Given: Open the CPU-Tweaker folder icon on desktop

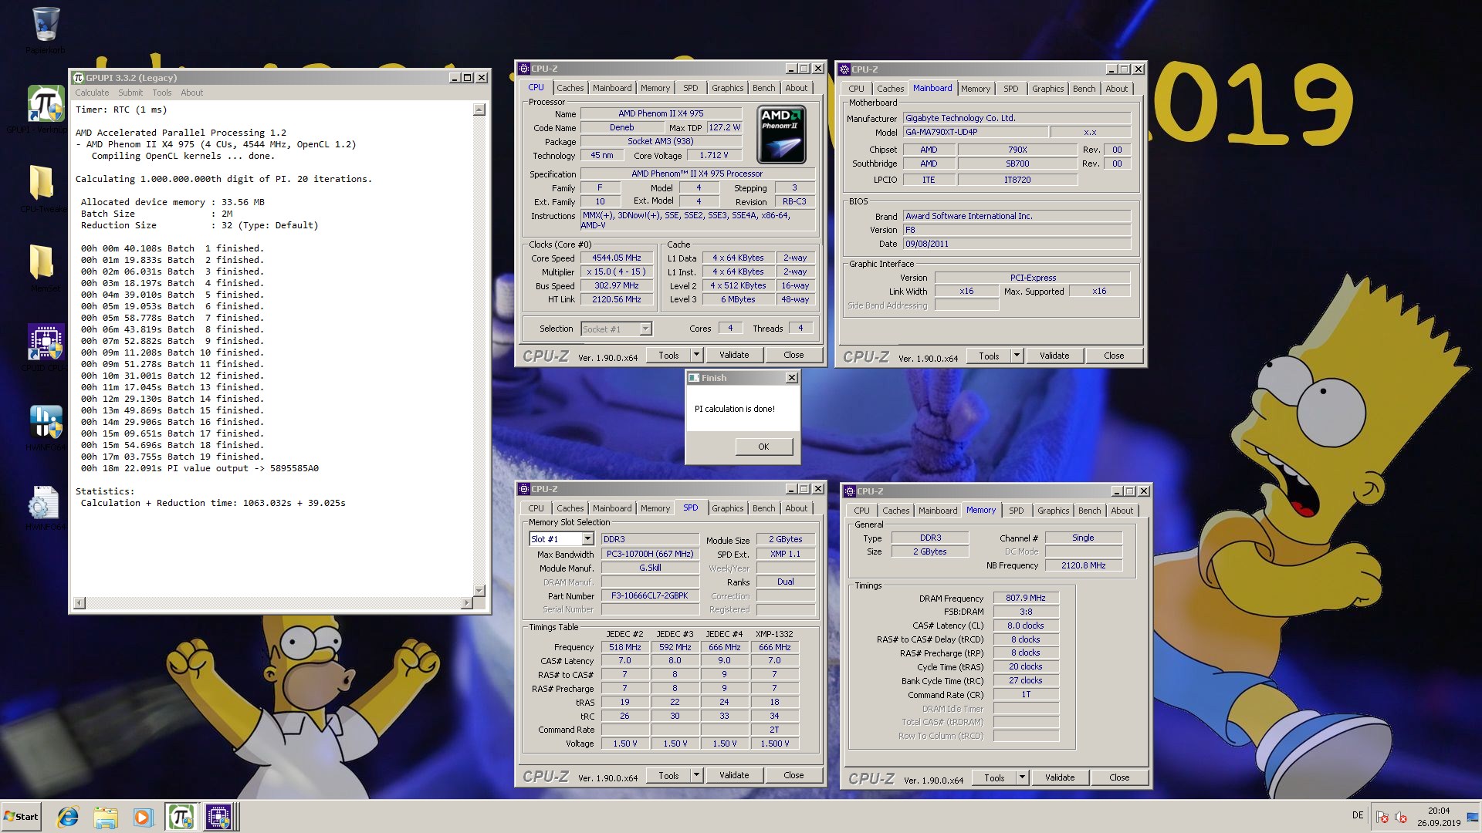Looking at the screenshot, I should (x=41, y=183).
